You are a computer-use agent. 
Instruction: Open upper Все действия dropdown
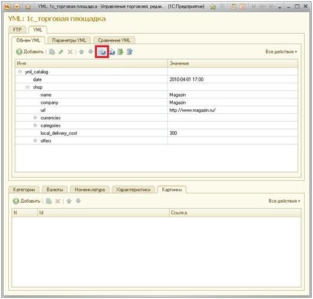click(281, 51)
